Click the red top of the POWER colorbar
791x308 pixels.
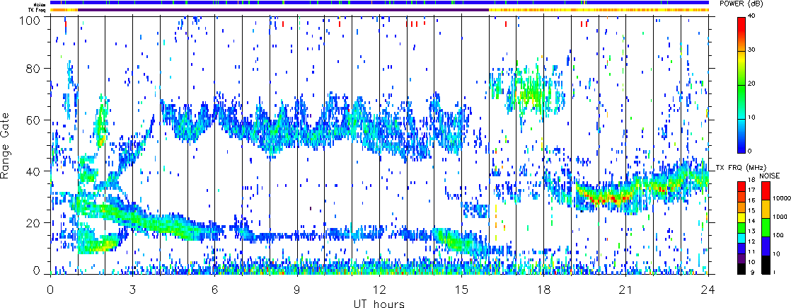743,25
